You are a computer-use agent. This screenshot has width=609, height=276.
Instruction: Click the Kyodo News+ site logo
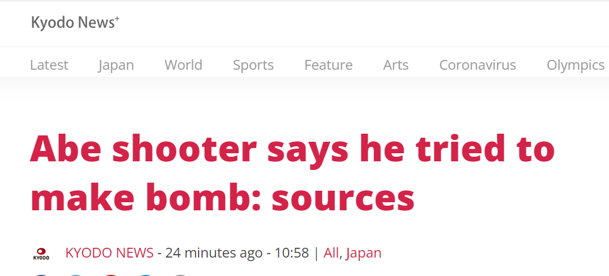pos(75,22)
